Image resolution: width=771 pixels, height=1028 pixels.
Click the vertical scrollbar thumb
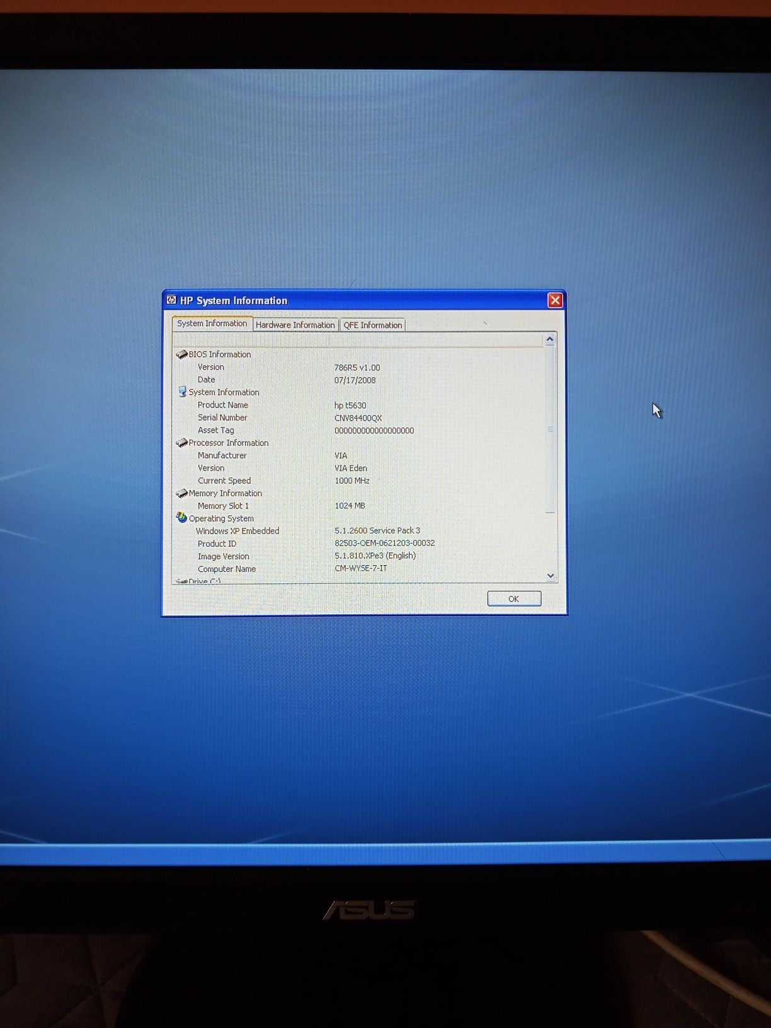point(550,430)
